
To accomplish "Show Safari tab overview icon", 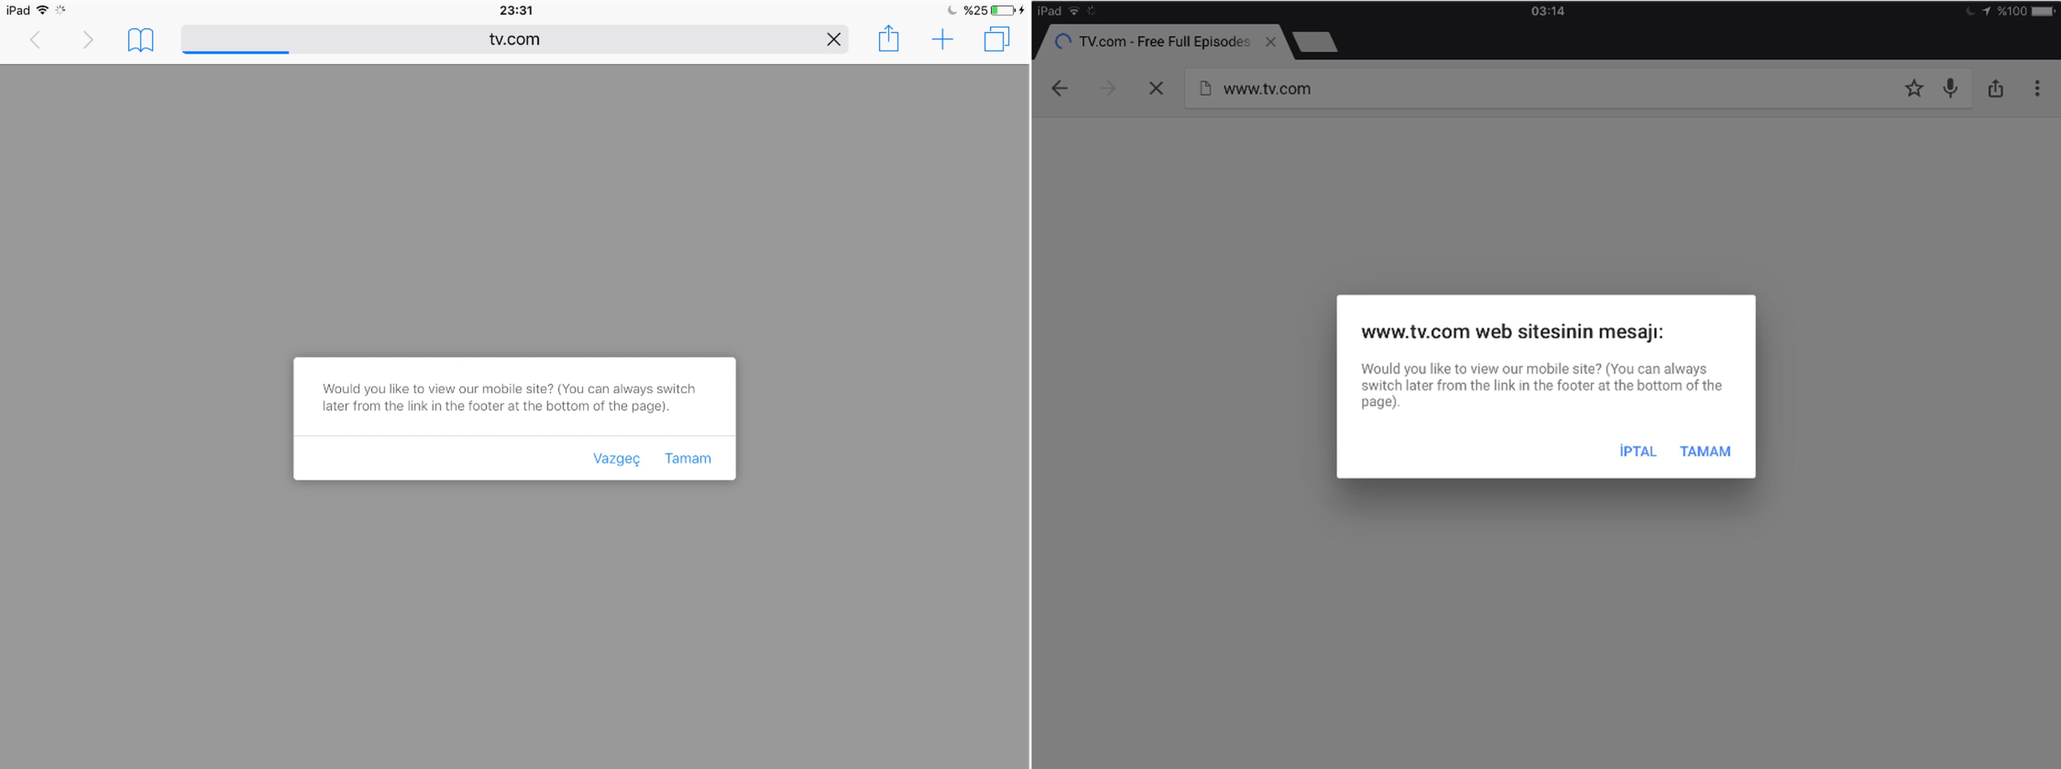I will point(997,39).
